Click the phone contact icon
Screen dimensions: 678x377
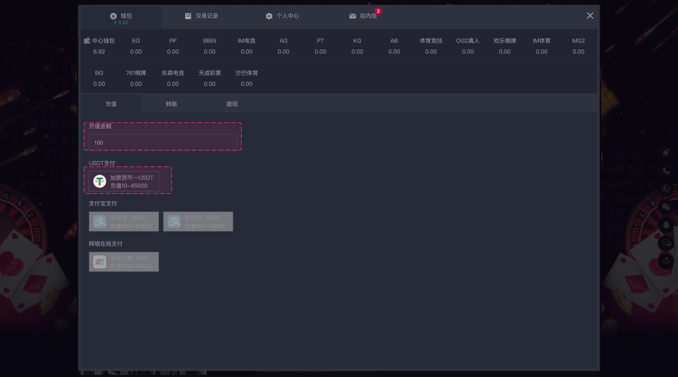[666, 171]
